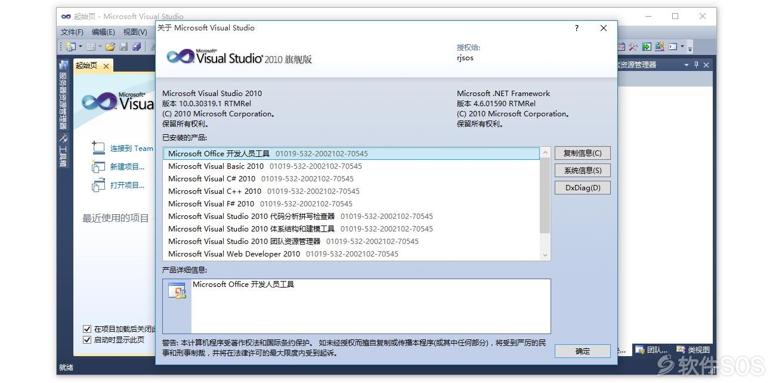Click the green arrow Start Page icon
Screen dimensions: 776x383
pyautogui.click(x=647, y=47)
